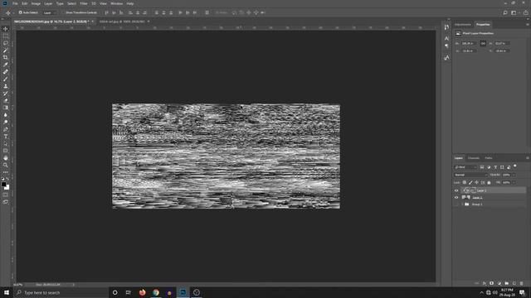Switch to the Paths tab

(x=489, y=158)
